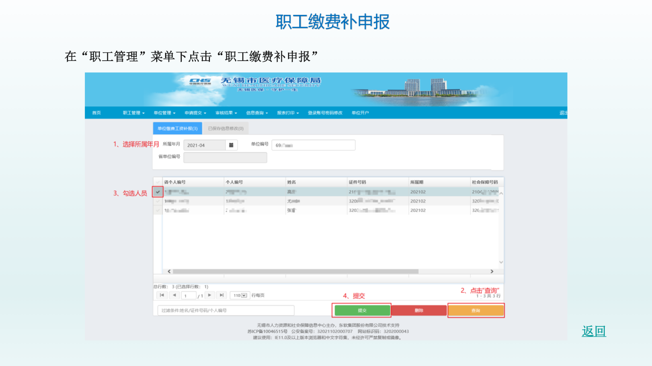The height and width of the screenshot is (366, 652).
Task: Click the filter field for 姓名/证件号码
Action: coord(225,310)
